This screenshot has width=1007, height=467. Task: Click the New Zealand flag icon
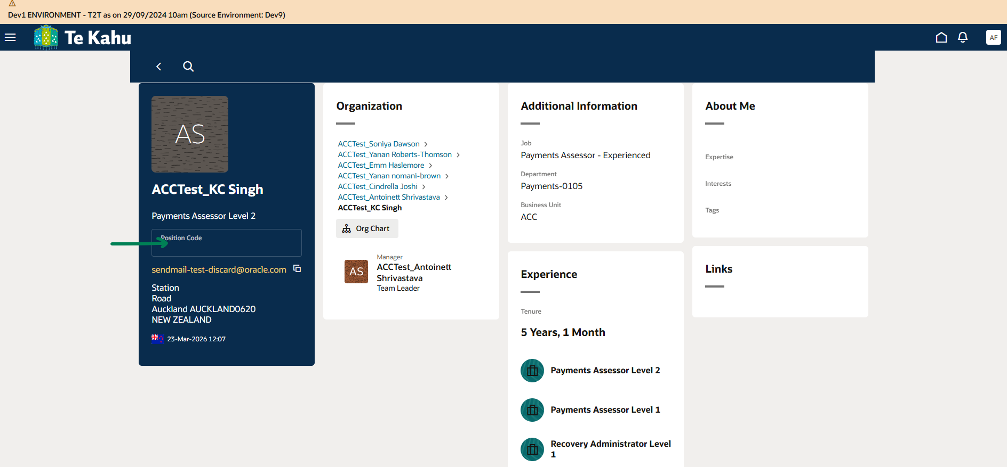click(157, 339)
